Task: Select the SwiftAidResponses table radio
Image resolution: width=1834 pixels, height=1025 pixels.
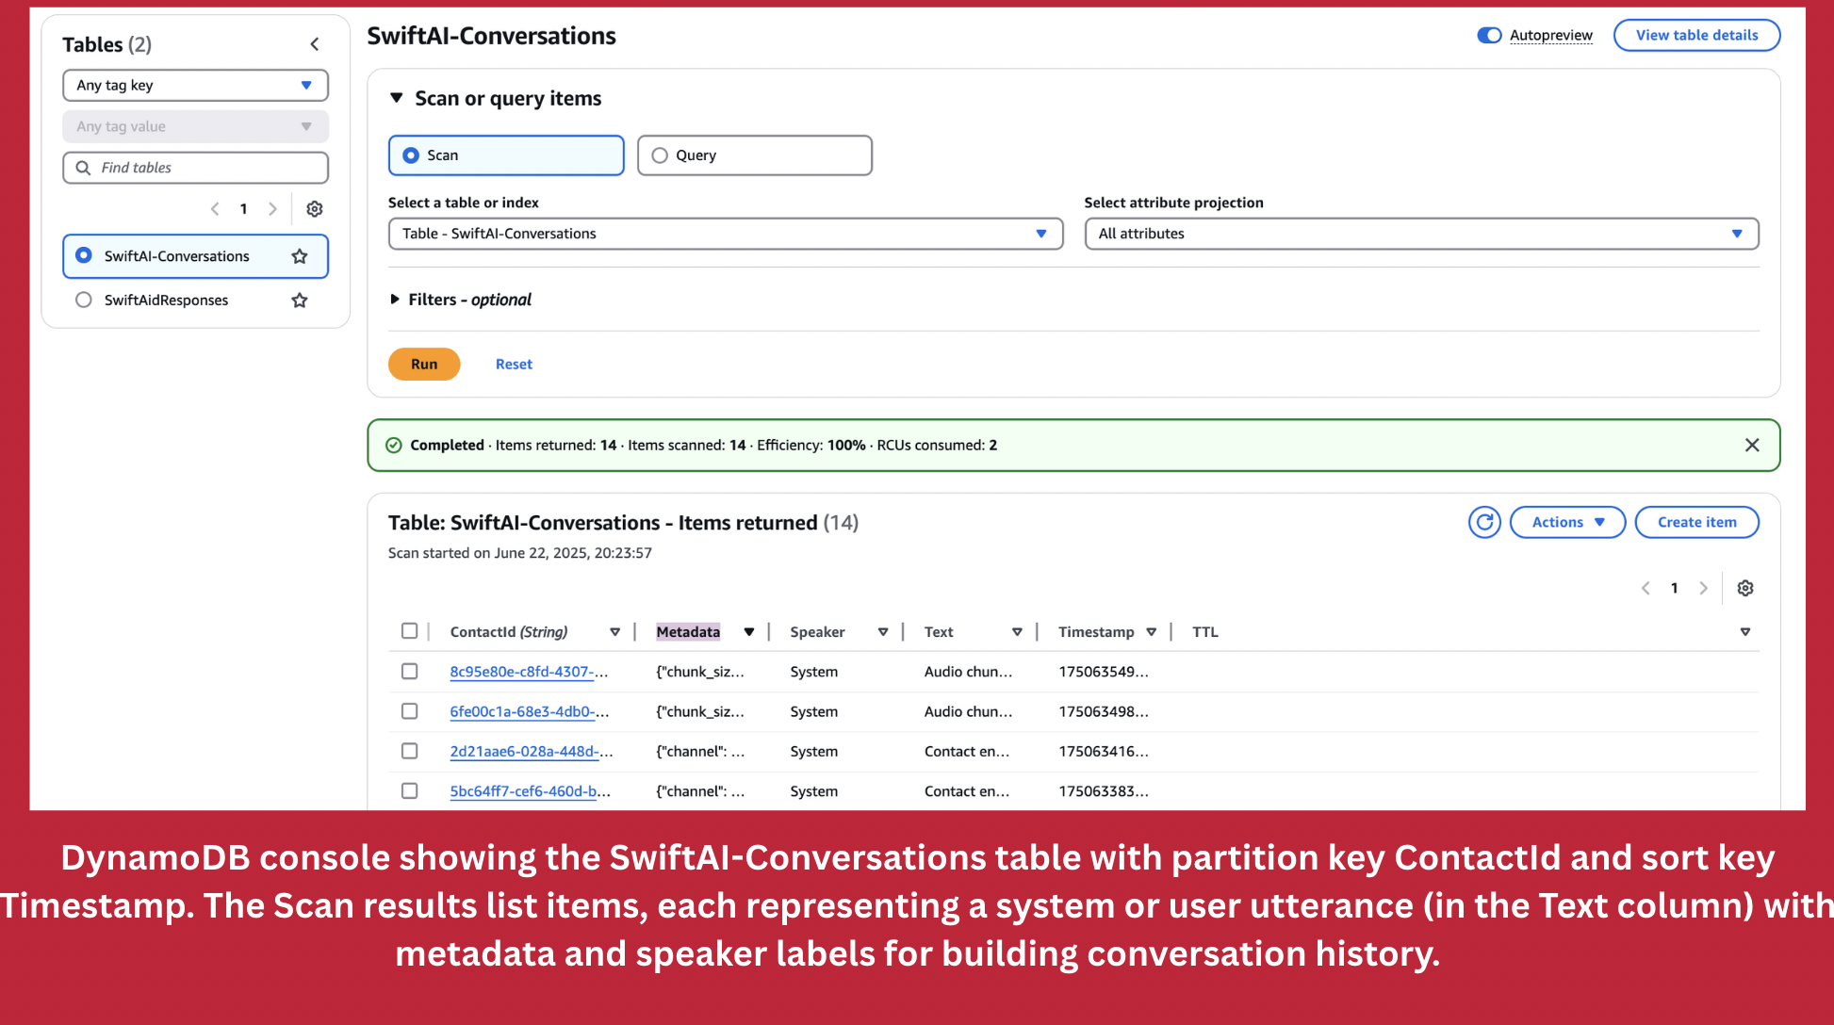Action: pyautogui.click(x=84, y=300)
